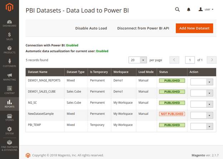Screen dimensions: 223x159
Task: Click Add New Dataset button
Action: [x=194, y=28]
